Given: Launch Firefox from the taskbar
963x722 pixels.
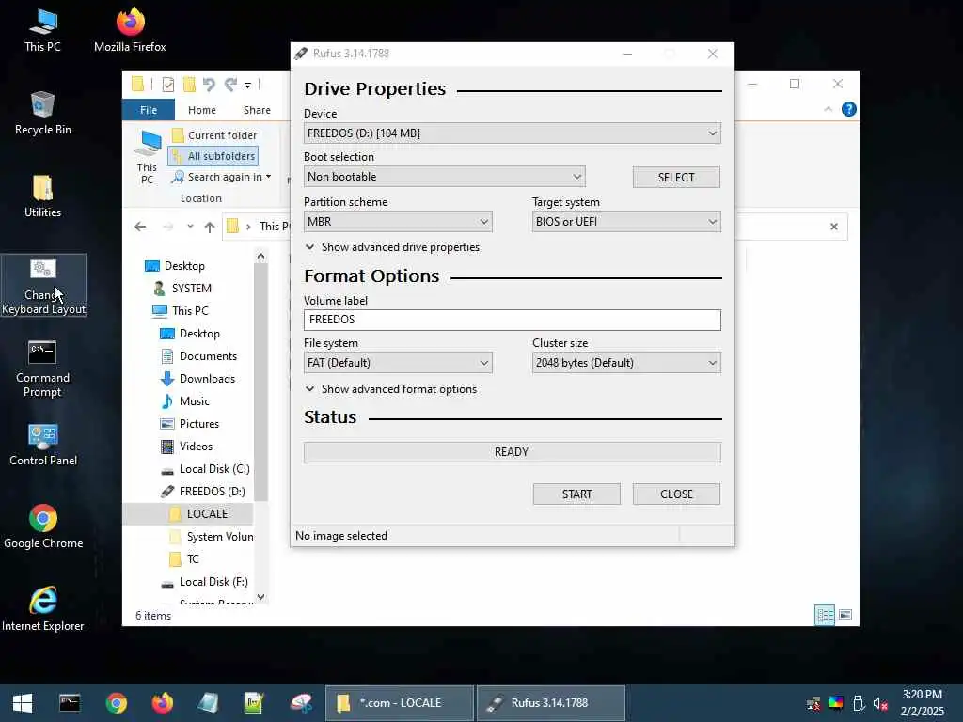Looking at the screenshot, I should tap(162, 703).
